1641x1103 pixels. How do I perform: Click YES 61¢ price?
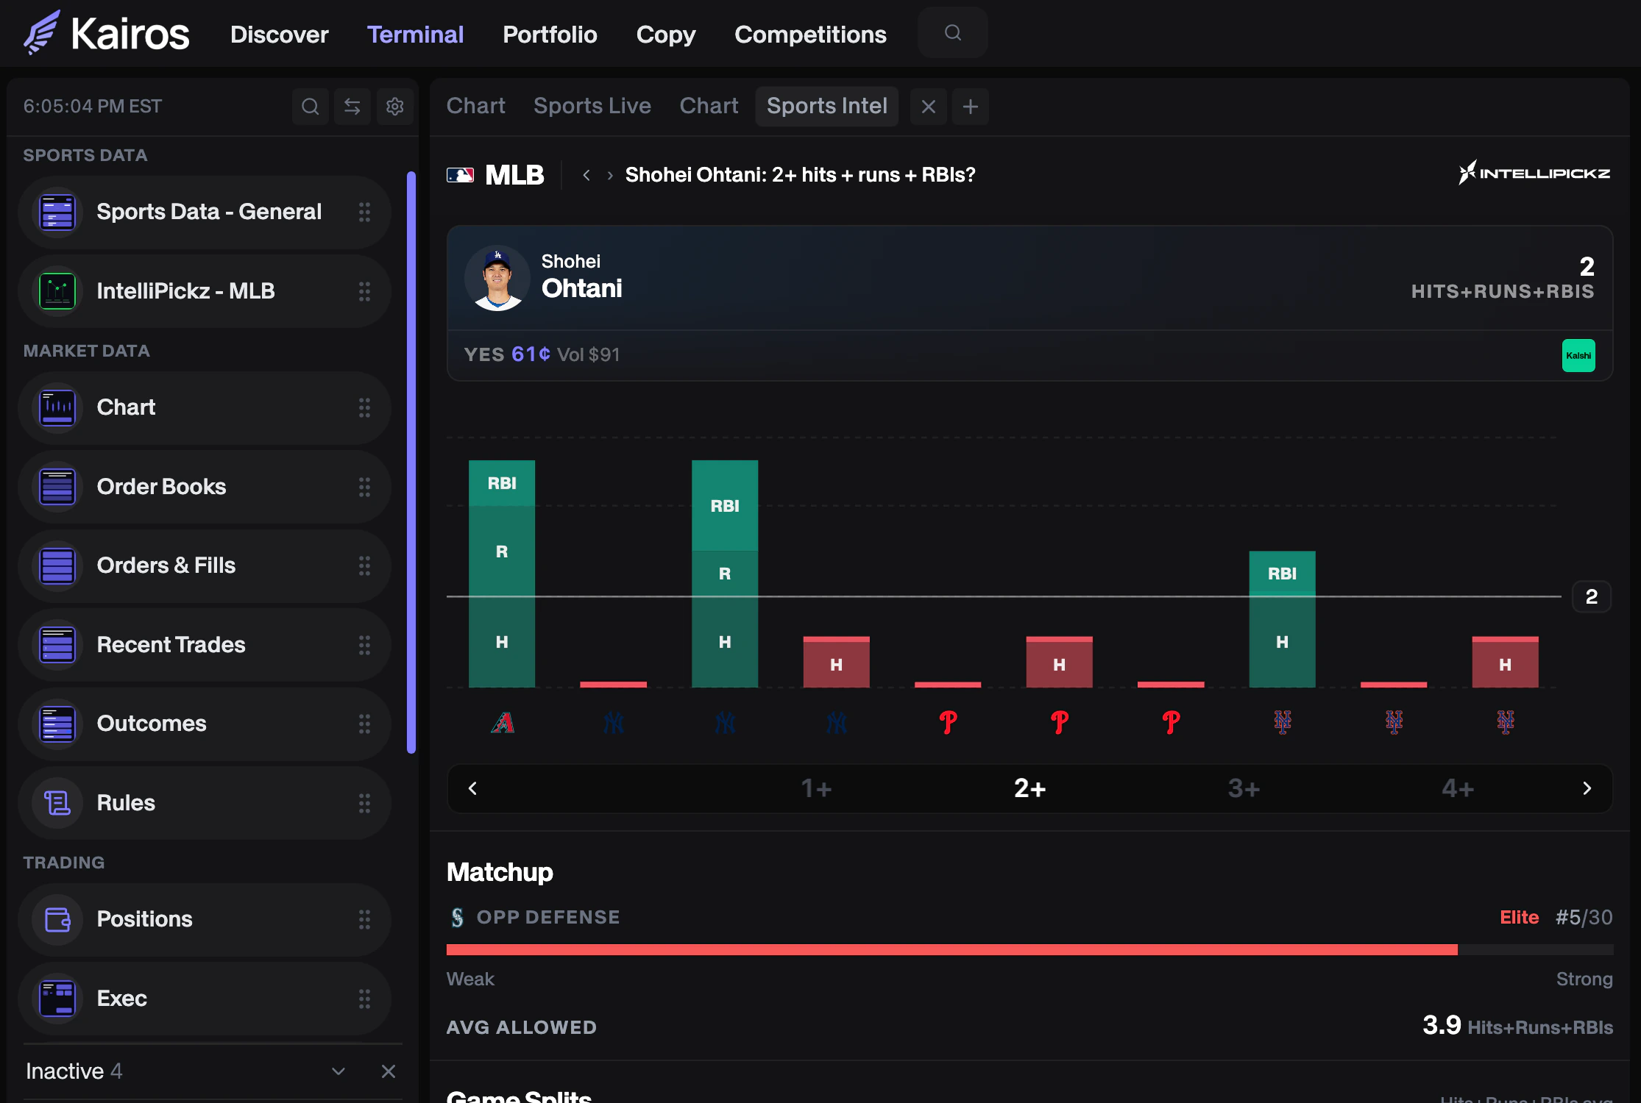pos(507,354)
